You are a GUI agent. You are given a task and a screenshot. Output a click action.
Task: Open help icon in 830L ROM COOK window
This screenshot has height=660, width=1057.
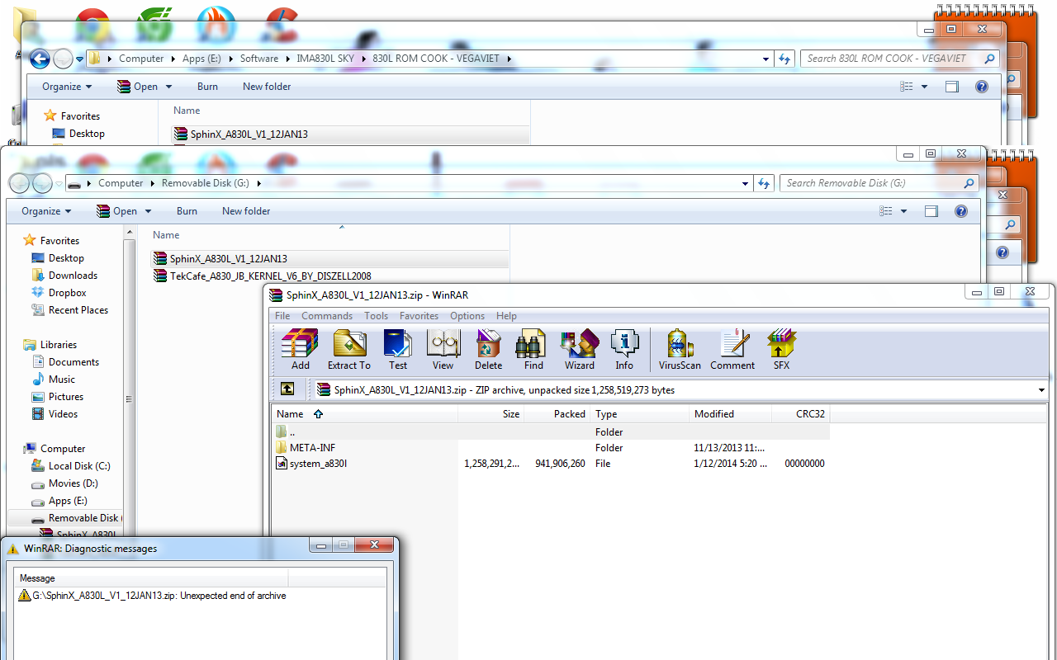[982, 87]
